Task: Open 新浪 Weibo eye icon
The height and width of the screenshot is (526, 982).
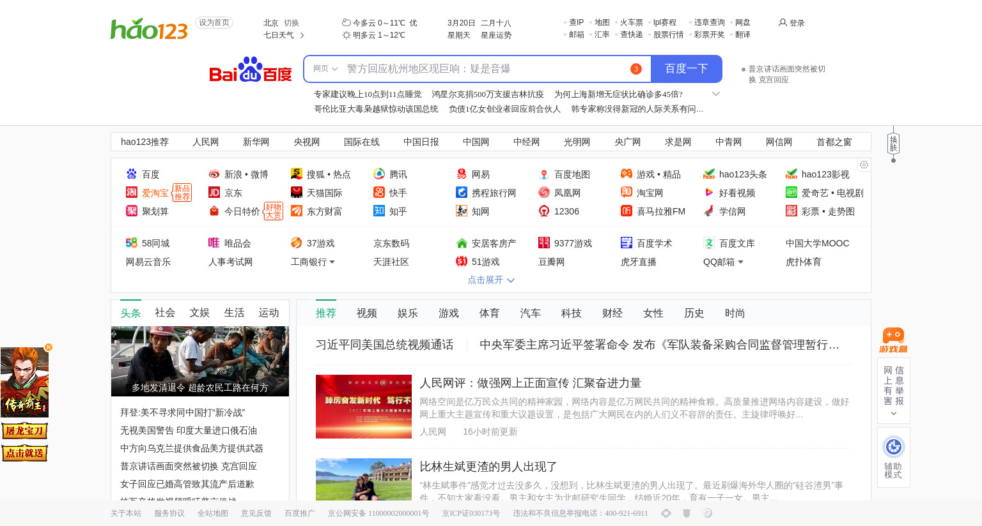Action: point(214,174)
